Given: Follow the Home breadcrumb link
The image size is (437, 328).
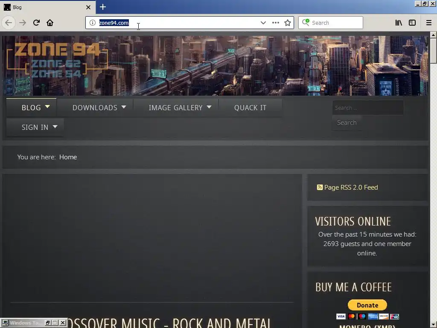Looking at the screenshot, I should pos(68,157).
